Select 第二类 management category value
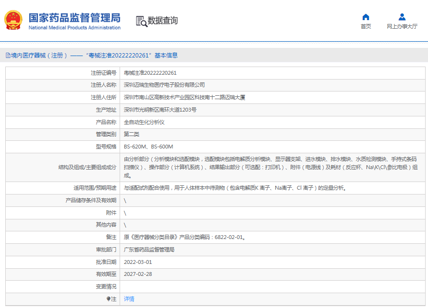 tap(132, 134)
